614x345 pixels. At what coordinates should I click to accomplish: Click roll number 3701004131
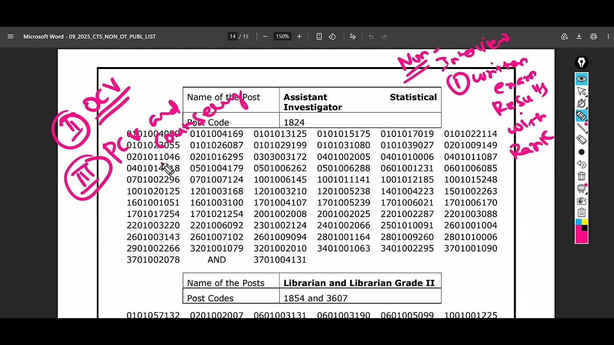coord(280,260)
